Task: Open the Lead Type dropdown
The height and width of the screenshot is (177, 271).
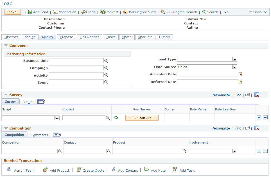Action: click(x=234, y=59)
